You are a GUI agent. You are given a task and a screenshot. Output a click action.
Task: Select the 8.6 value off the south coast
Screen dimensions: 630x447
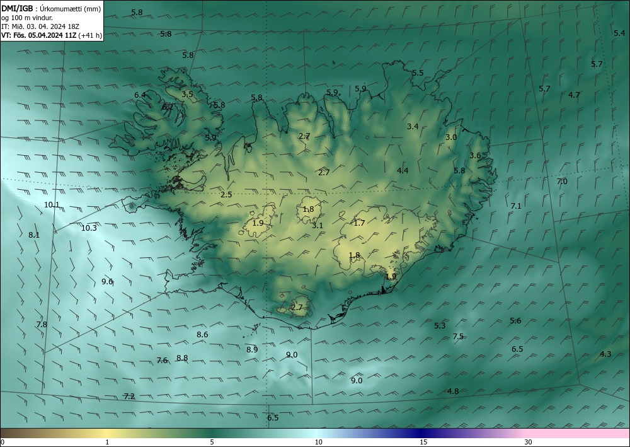202,334
